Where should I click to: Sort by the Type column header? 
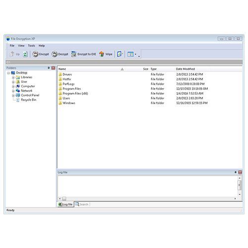coord(153,69)
